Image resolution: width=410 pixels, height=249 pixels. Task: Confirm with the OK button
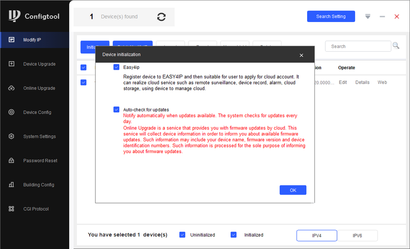click(293, 190)
